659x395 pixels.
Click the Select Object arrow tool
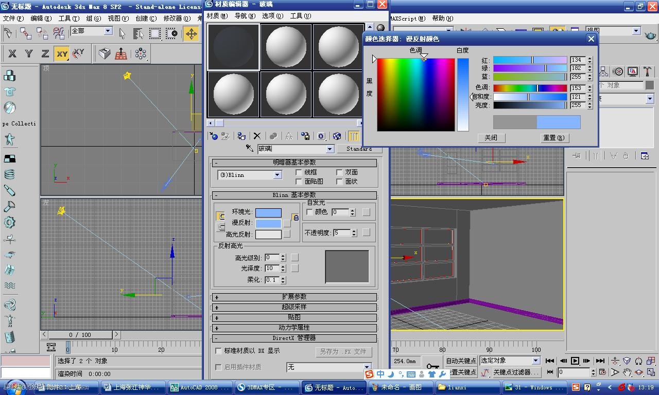pos(123,34)
